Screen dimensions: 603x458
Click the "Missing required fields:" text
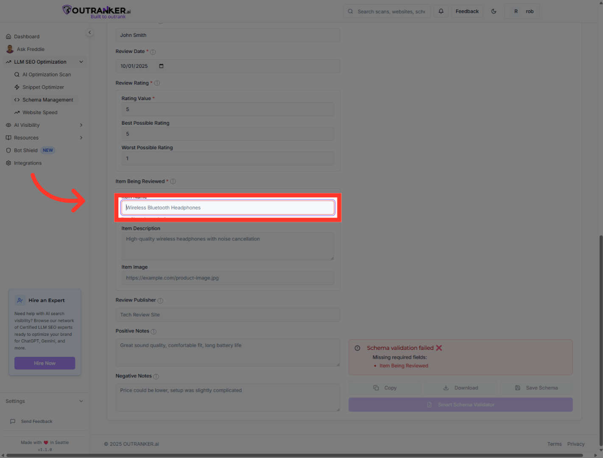click(400, 357)
